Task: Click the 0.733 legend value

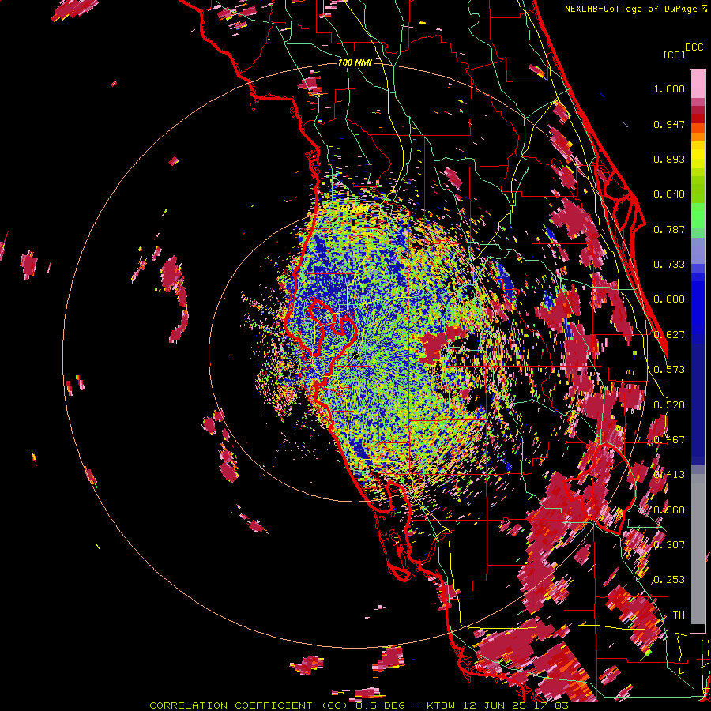Action: click(x=669, y=265)
